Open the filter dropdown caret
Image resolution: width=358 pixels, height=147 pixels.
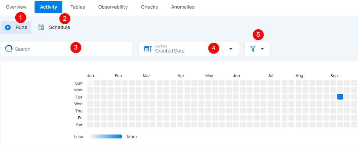(263, 49)
